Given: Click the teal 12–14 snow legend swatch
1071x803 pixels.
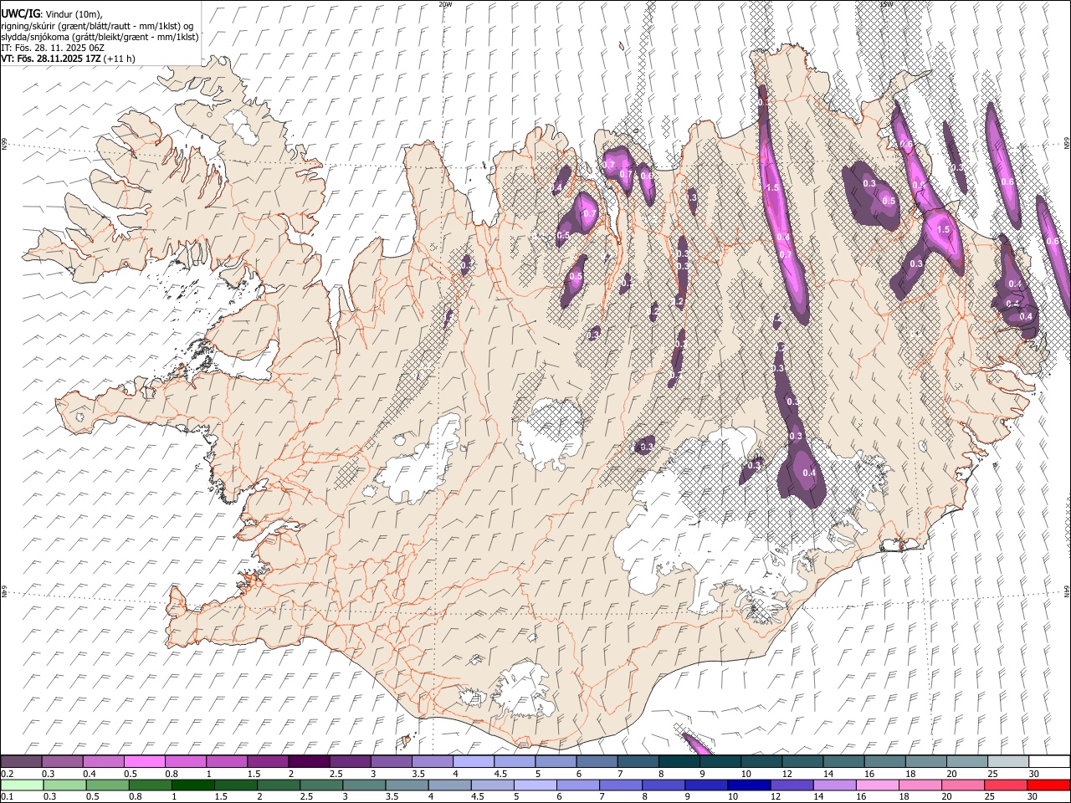Looking at the screenshot, I should coord(802,761).
